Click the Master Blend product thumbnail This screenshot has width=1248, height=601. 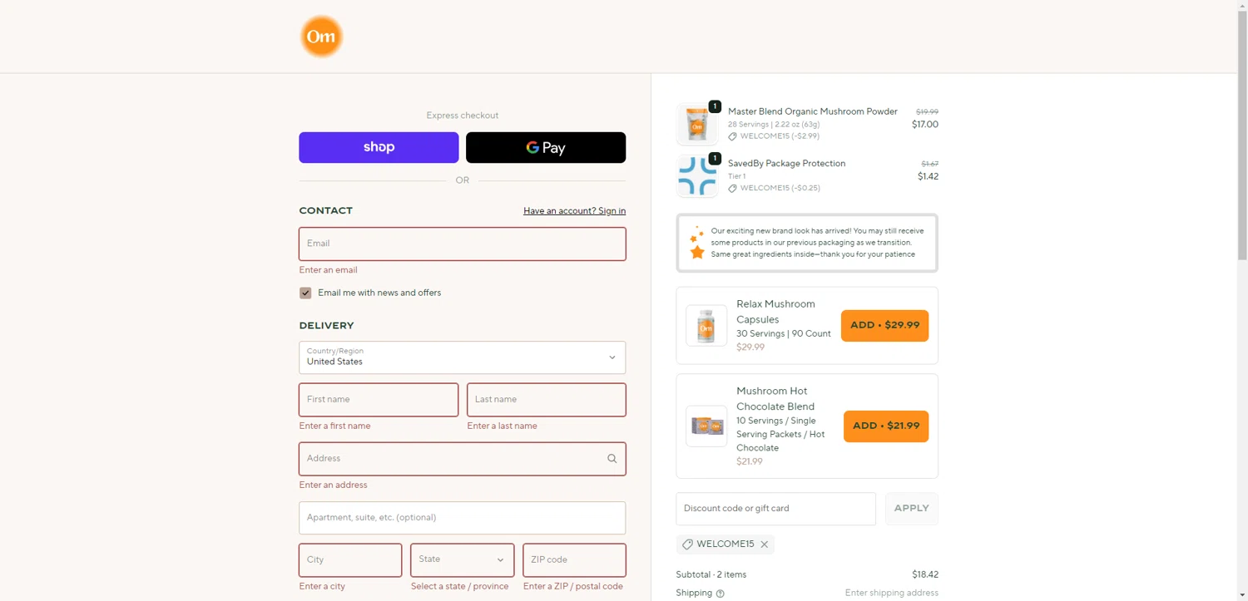click(697, 125)
